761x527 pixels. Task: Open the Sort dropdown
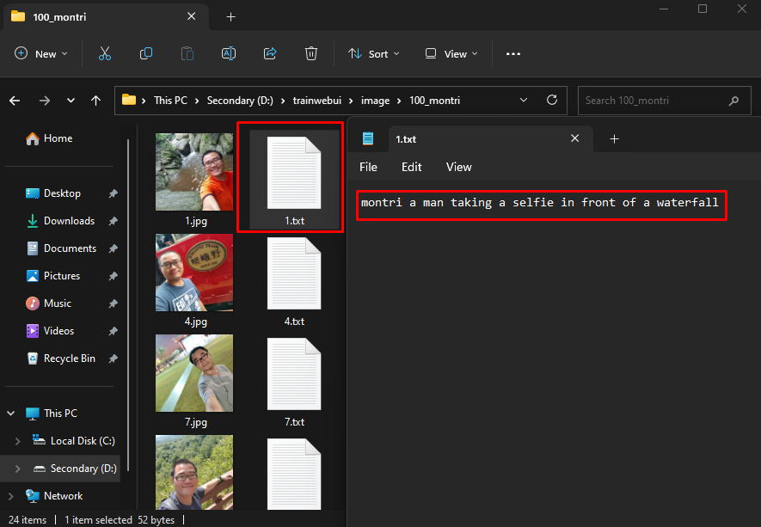pos(374,53)
